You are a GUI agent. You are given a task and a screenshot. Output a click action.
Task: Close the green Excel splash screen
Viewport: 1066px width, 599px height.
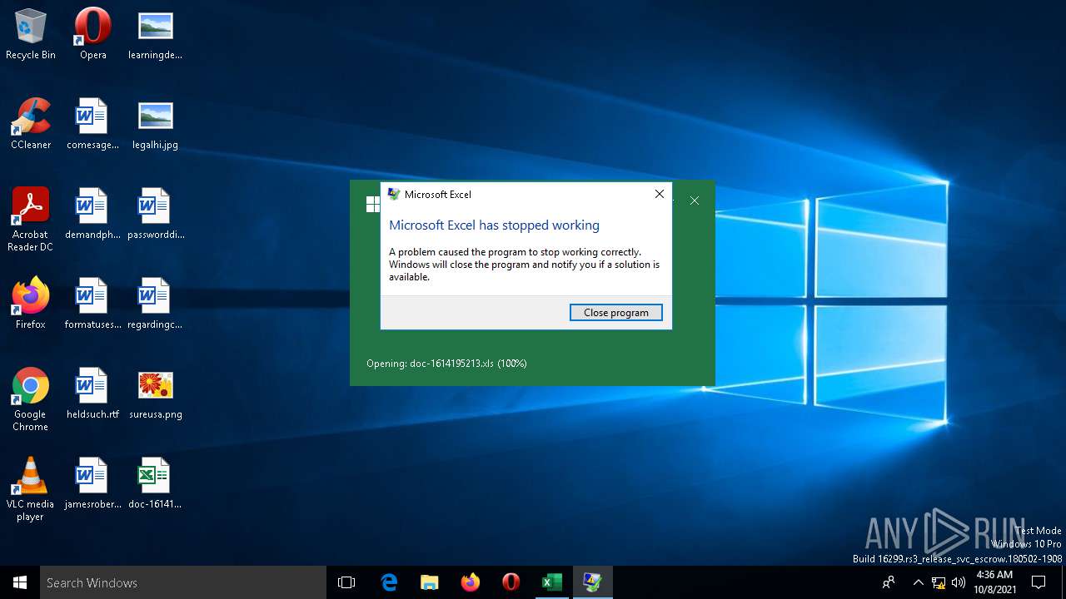(695, 200)
